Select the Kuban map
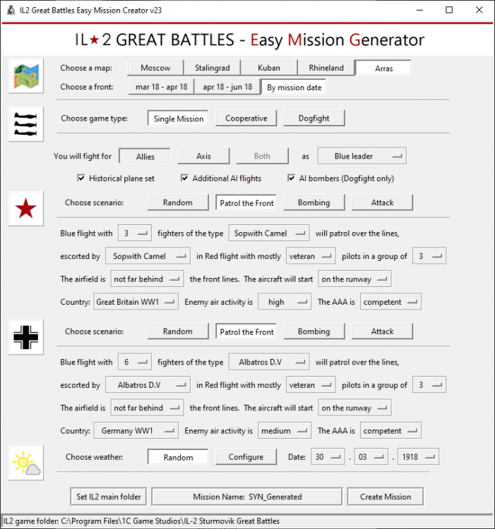Image resolution: width=495 pixels, height=529 pixels. (x=269, y=68)
